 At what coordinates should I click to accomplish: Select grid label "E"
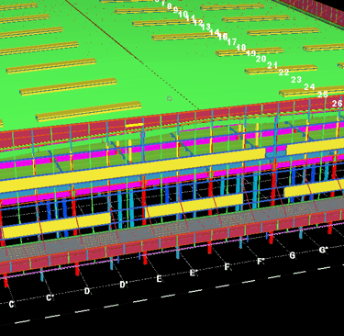click(x=159, y=279)
